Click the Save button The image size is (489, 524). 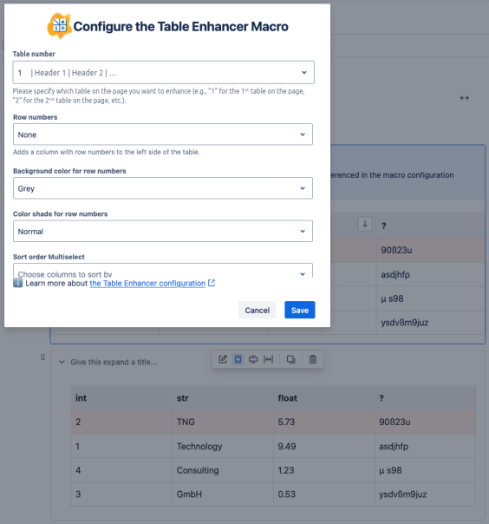(300, 310)
